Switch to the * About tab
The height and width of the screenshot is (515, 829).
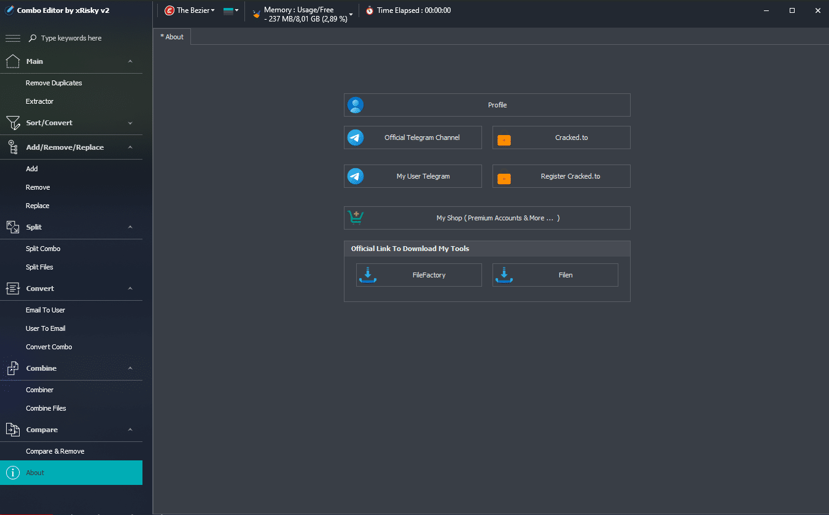click(172, 37)
